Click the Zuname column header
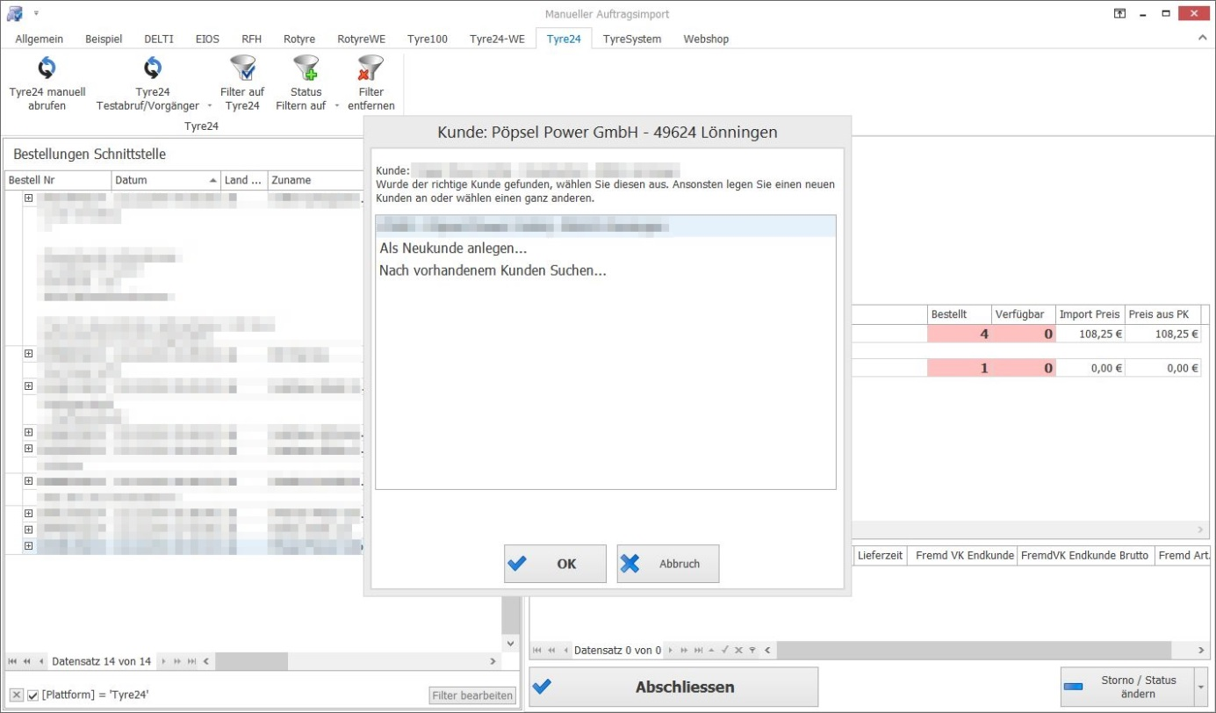The image size is (1216, 713). (316, 180)
